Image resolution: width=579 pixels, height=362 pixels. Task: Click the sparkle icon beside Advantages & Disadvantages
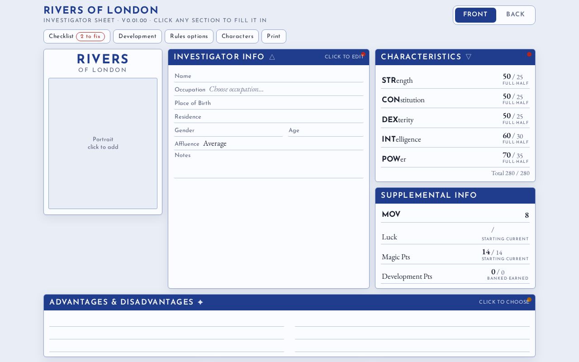click(x=200, y=302)
